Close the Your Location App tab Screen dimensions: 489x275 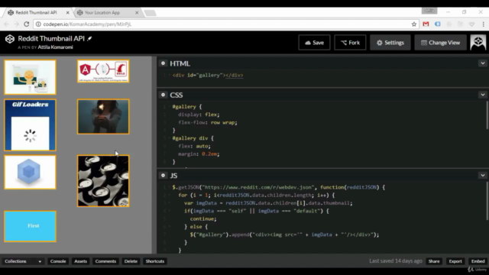[137, 13]
